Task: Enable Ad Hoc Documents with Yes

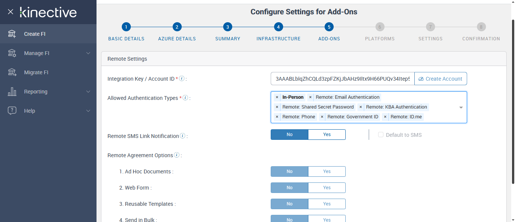Action: [326, 171]
